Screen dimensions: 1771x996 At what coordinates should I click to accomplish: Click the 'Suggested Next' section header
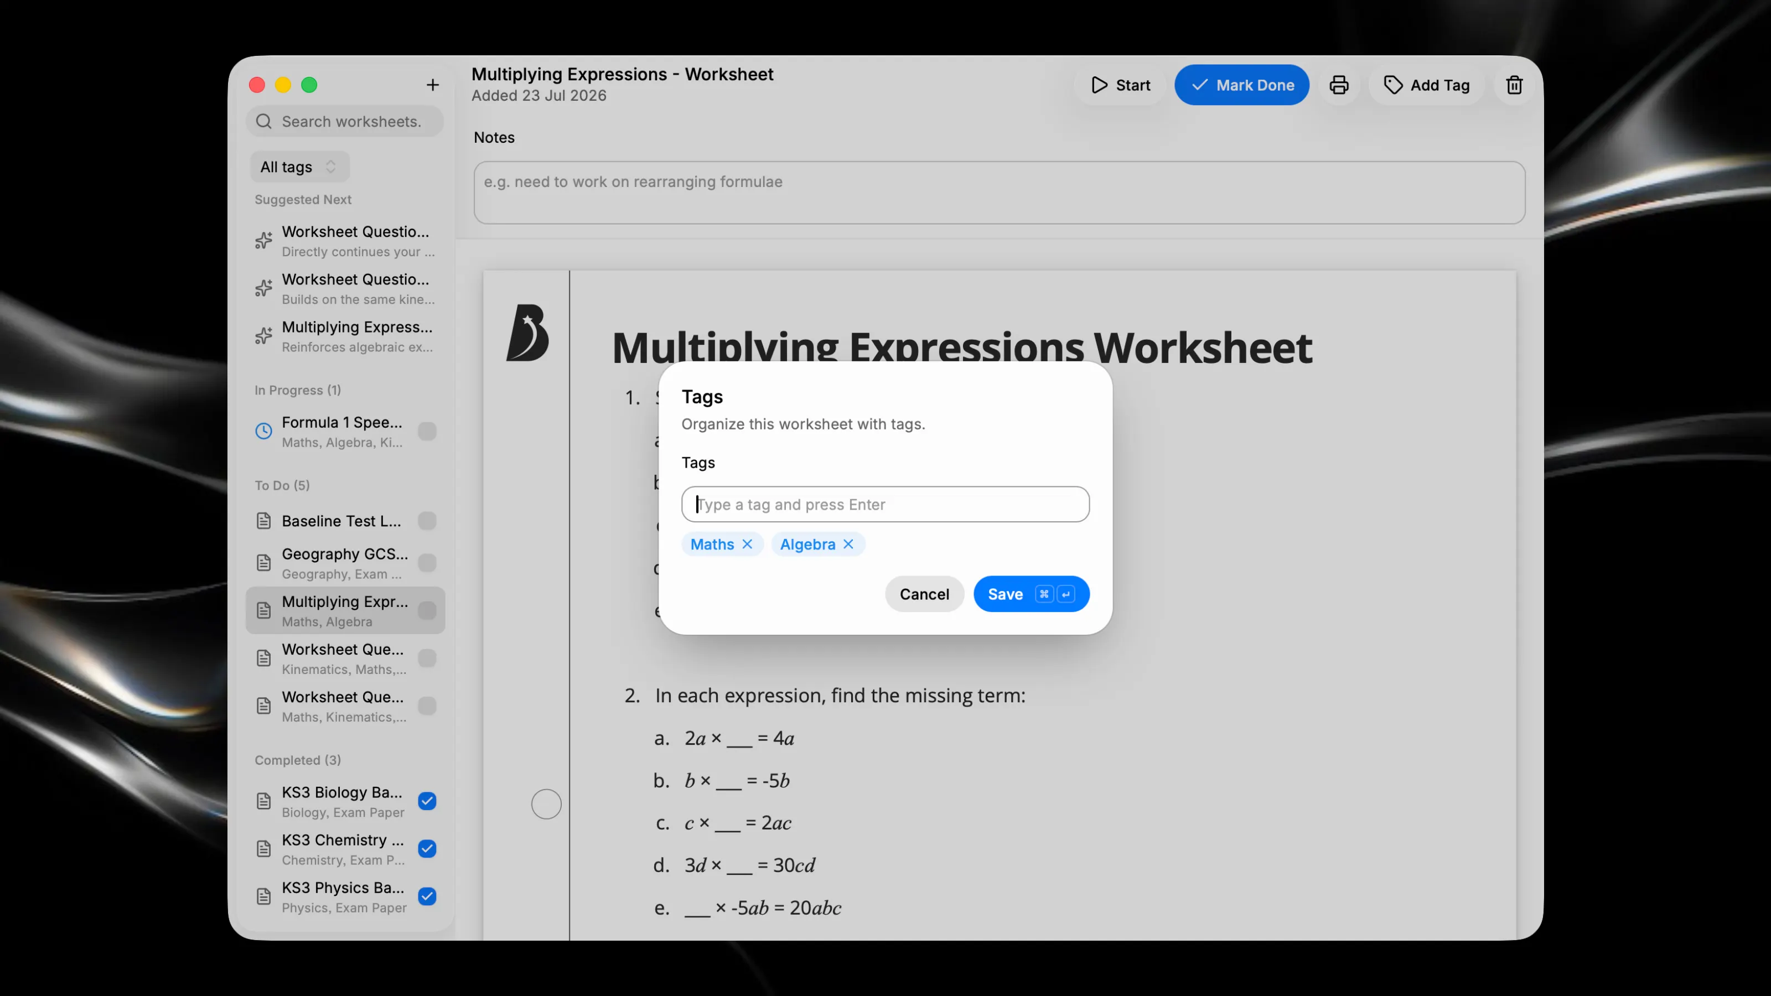(x=303, y=199)
